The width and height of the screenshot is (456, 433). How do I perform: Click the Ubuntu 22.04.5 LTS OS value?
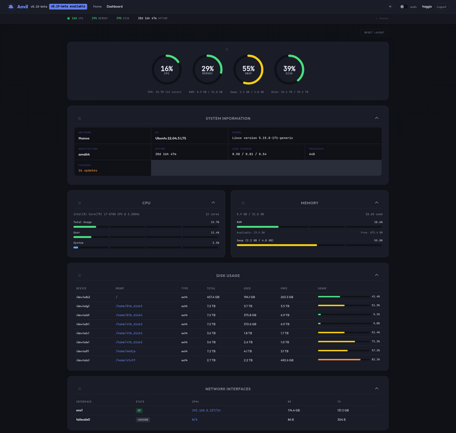click(x=170, y=138)
